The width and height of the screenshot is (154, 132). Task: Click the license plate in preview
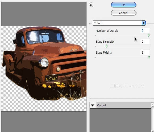point(51,78)
